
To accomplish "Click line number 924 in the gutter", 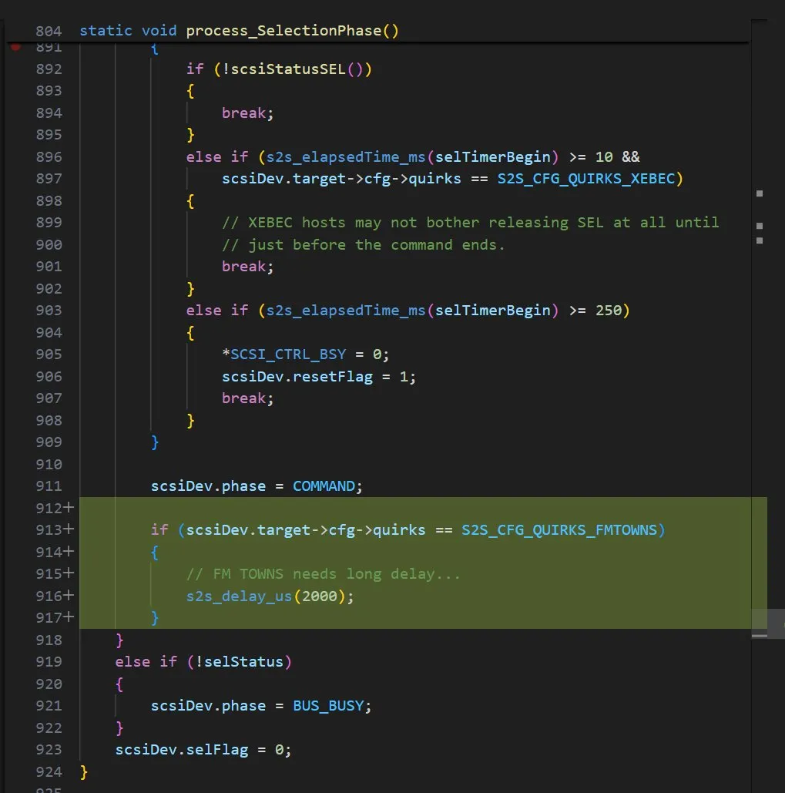I will click(x=49, y=772).
